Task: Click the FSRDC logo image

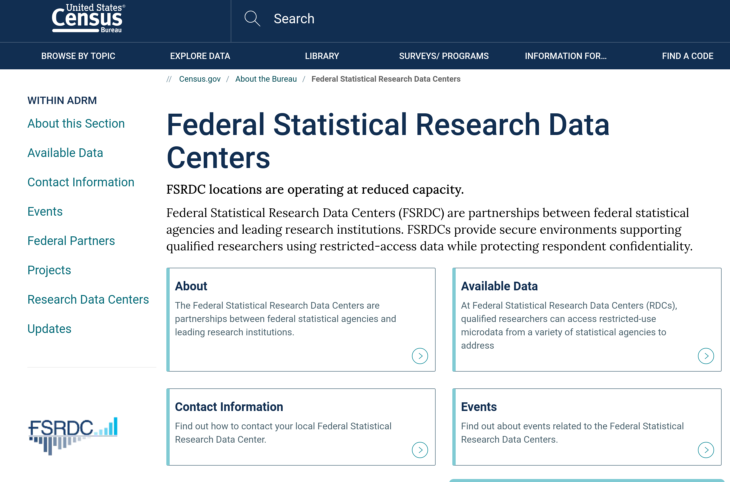Action: point(73,436)
